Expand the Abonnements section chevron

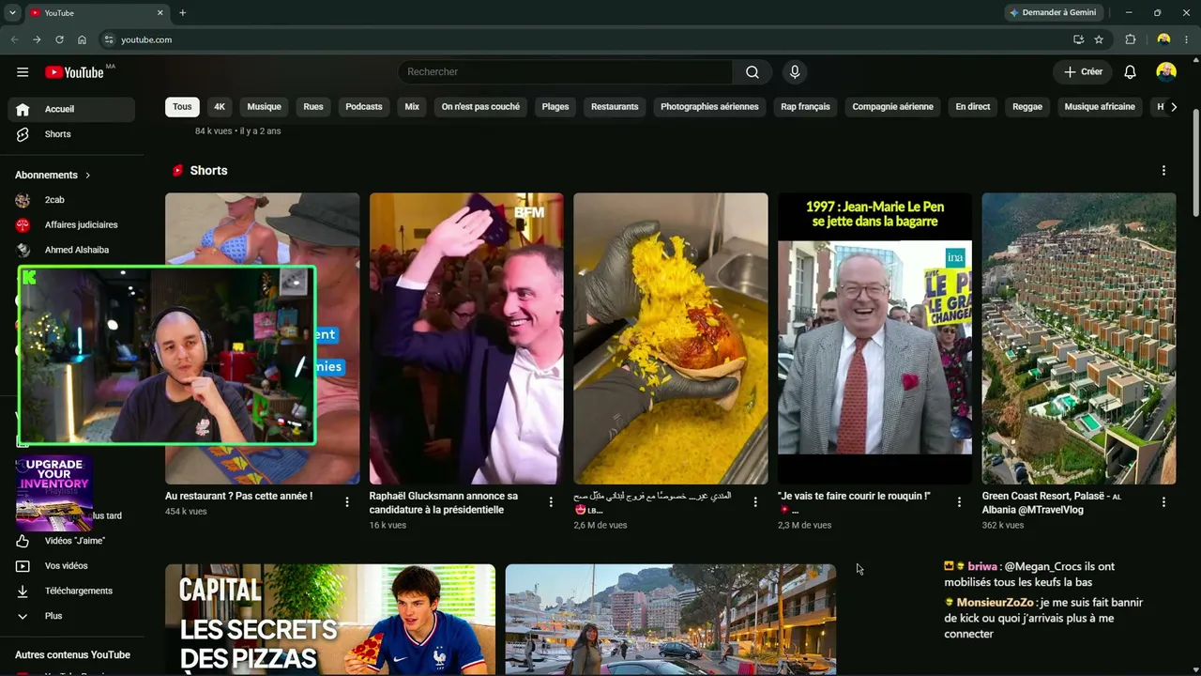[x=88, y=176]
